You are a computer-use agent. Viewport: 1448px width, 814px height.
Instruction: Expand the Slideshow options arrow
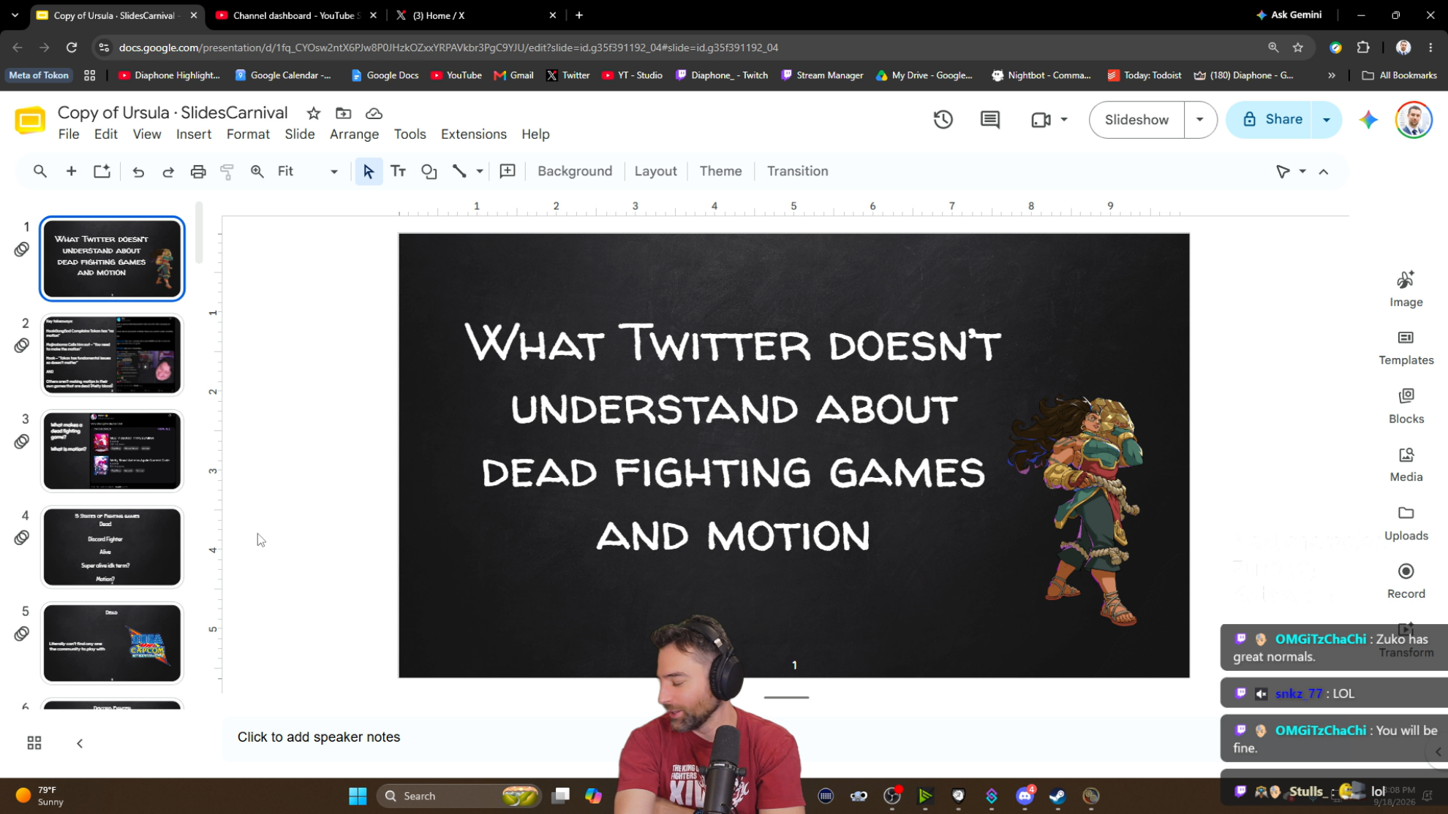click(x=1199, y=120)
